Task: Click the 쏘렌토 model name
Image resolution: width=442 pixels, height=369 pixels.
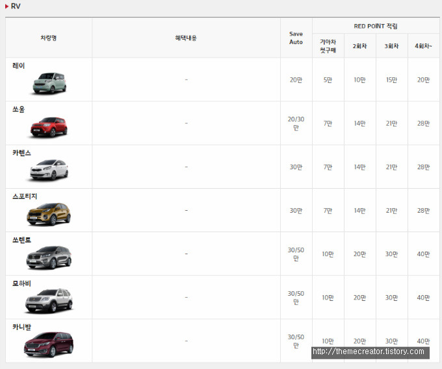Action: 21,240
